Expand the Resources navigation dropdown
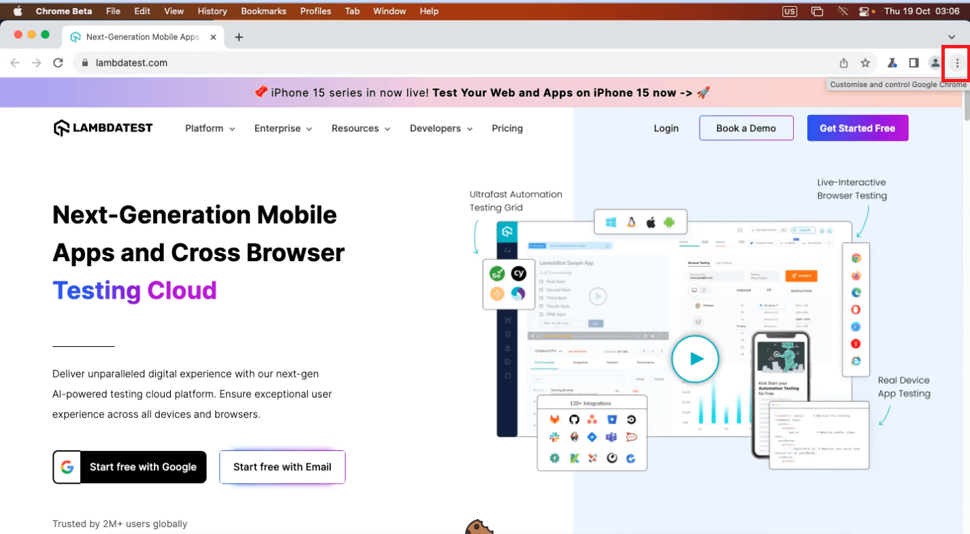Viewport: 970px width, 534px height. pos(361,129)
